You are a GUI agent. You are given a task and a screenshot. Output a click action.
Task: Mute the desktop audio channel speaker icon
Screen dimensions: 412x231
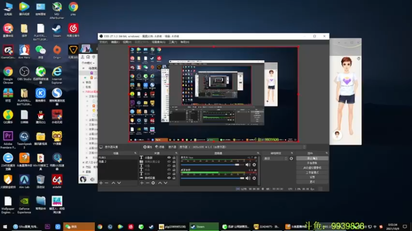248,178
